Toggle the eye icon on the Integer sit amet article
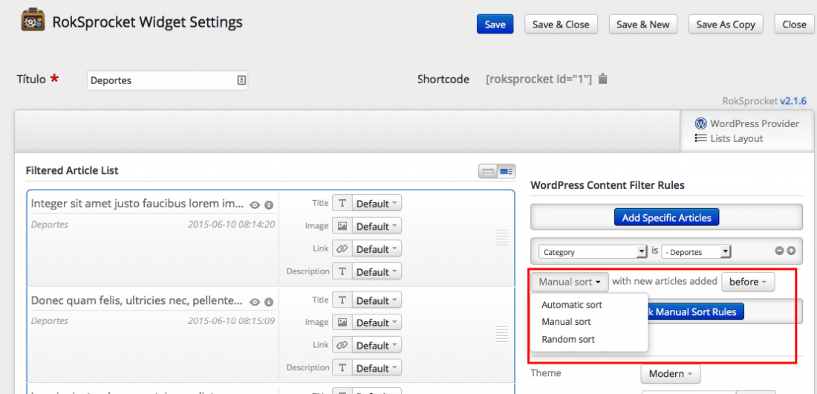The width and height of the screenshot is (817, 394). click(x=255, y=205)
